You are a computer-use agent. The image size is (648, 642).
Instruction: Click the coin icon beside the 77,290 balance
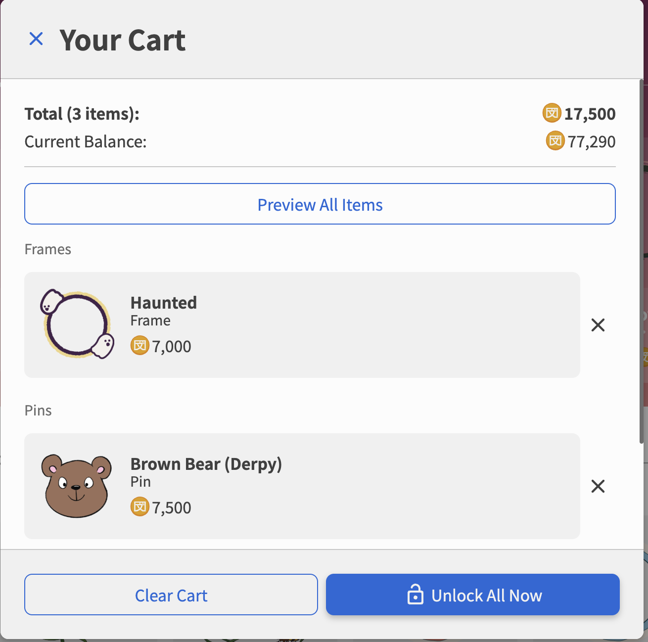(x=555, y=141)
